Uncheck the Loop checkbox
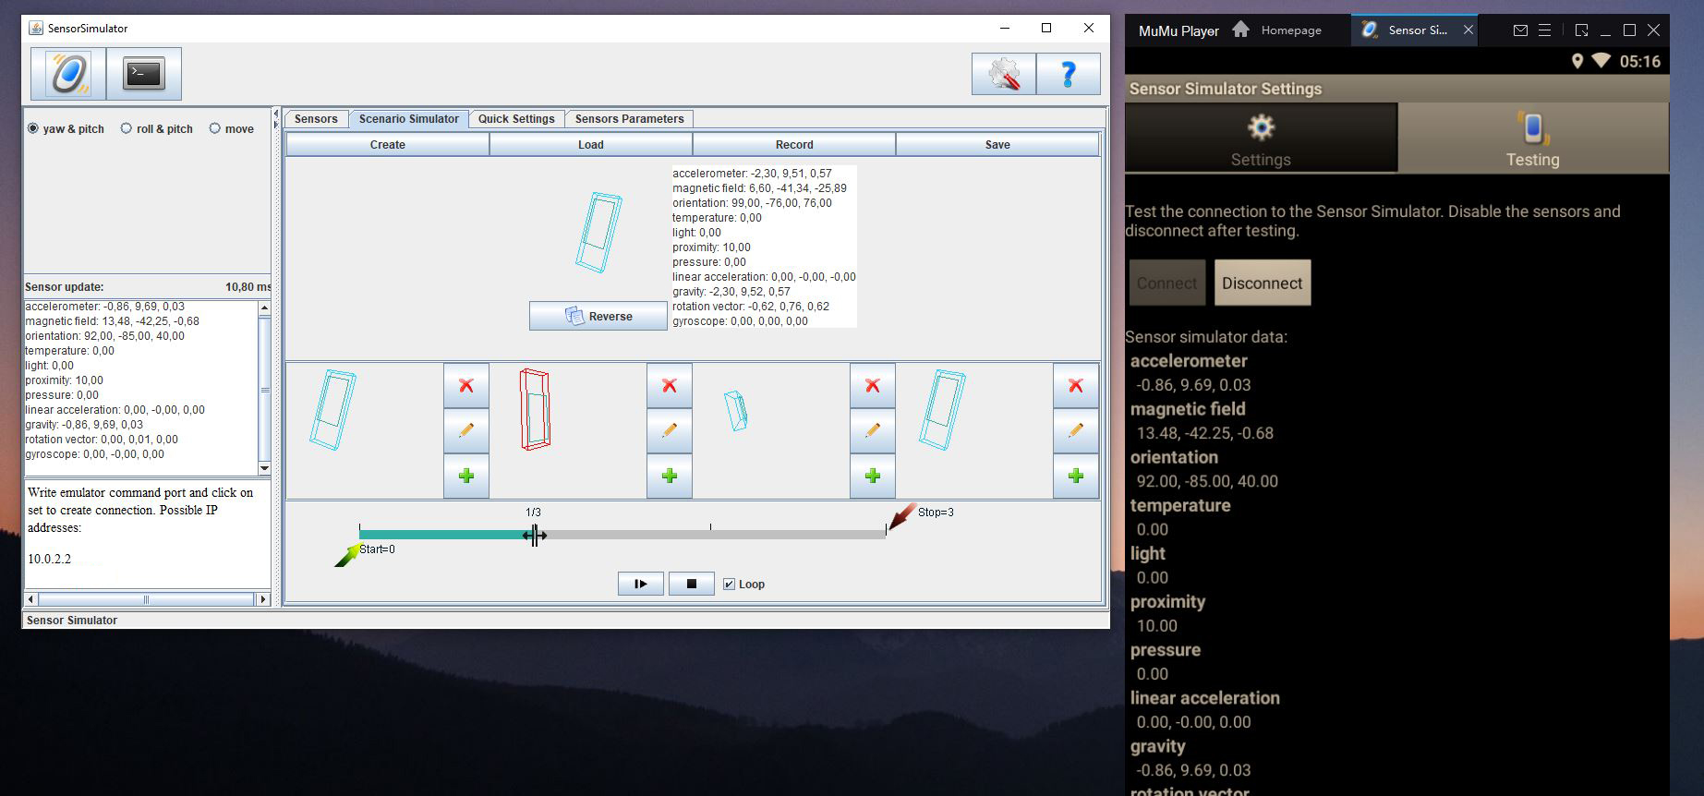 coord(730,584)
